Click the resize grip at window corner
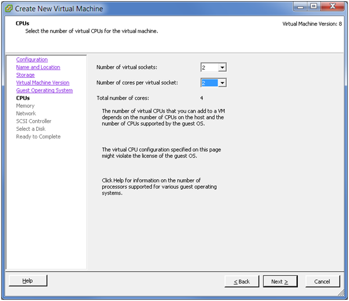 pos(341,293)
